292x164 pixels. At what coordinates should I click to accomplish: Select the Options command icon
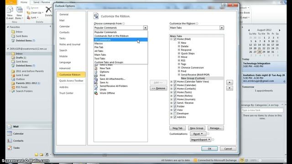(96, 72)
